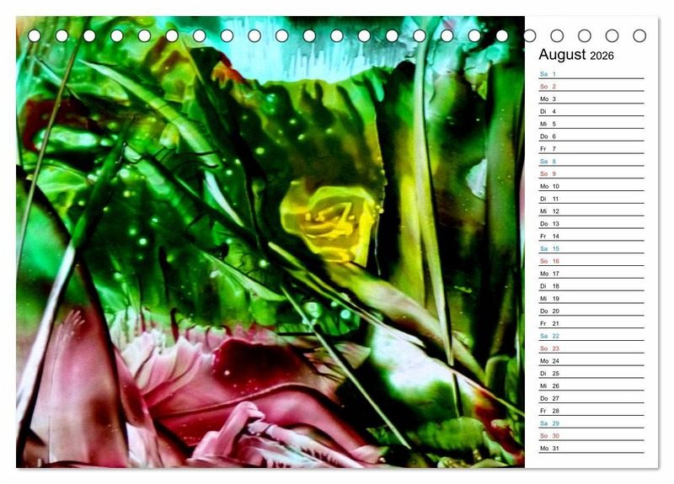Select the 'Fr 21' date row
Image resolution: width=674 pixels, height=484 pixels.
pyautogui.click(x=591, y=323)
